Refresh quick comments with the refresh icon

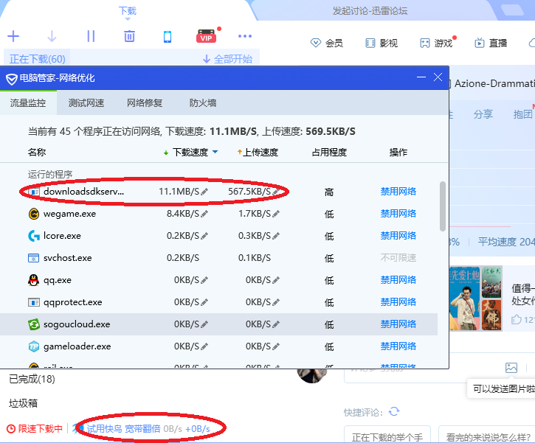[394, 411]
